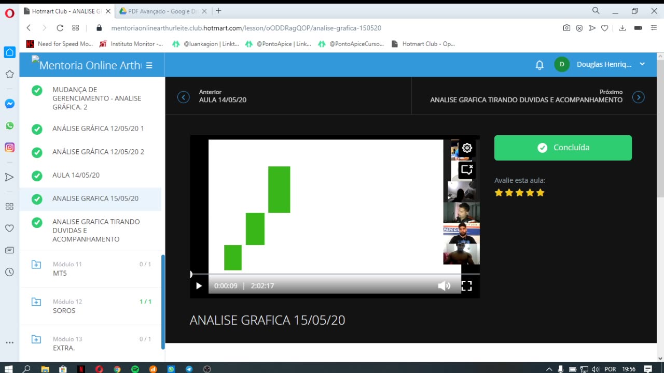Click the address bar URL field
The image size is (664, 373).
point(332,28)
